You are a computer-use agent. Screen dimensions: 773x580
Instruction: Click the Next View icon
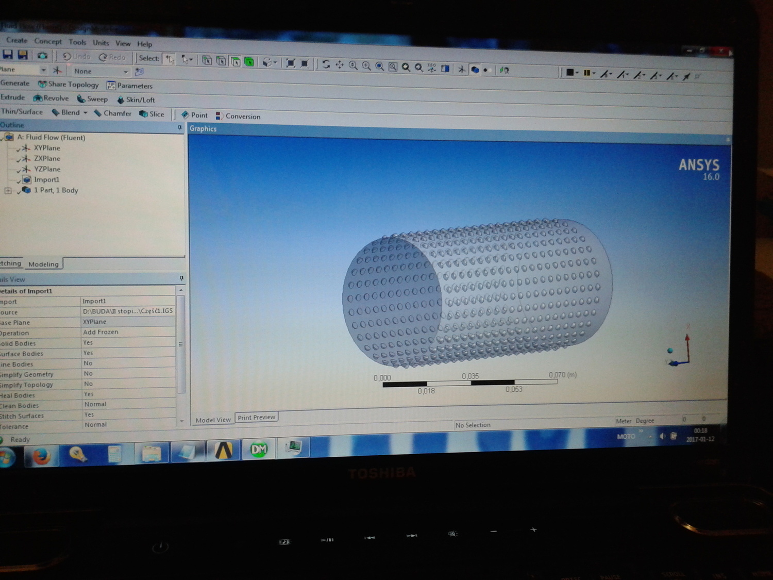[419, 68]
